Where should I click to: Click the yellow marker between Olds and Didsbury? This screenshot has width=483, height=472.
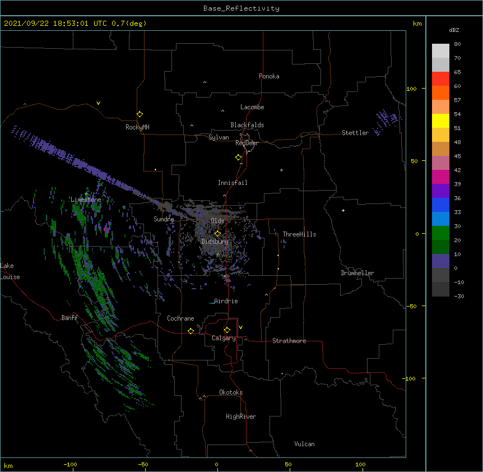click(217, 233)
